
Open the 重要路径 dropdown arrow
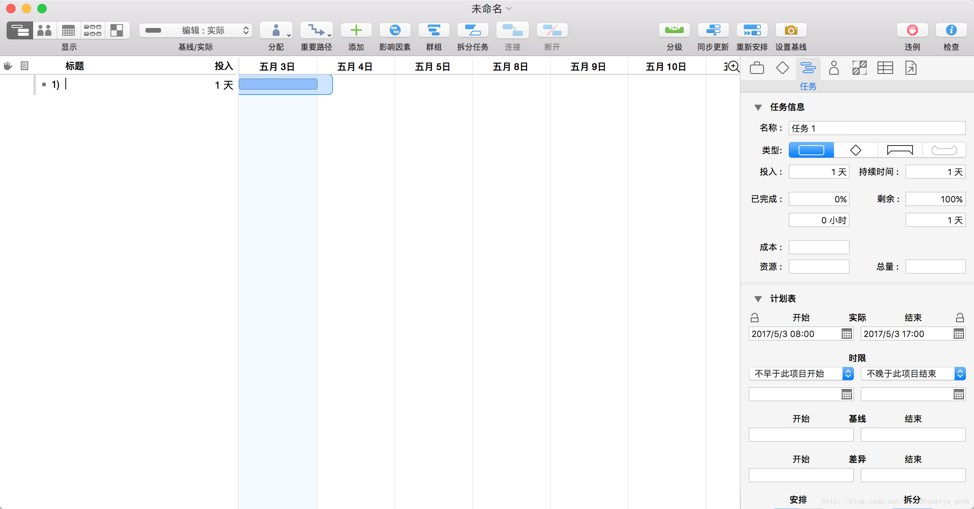[329, 35]
